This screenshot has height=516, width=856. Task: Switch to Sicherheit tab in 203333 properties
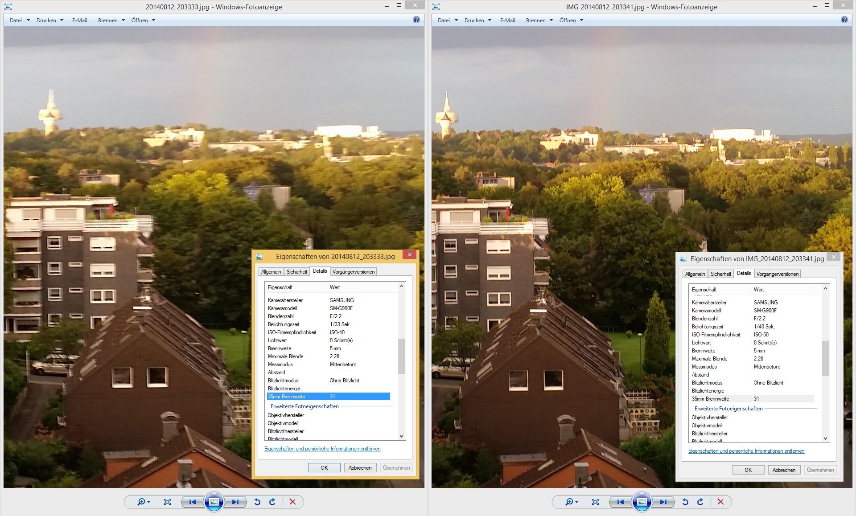coord(297,271)
